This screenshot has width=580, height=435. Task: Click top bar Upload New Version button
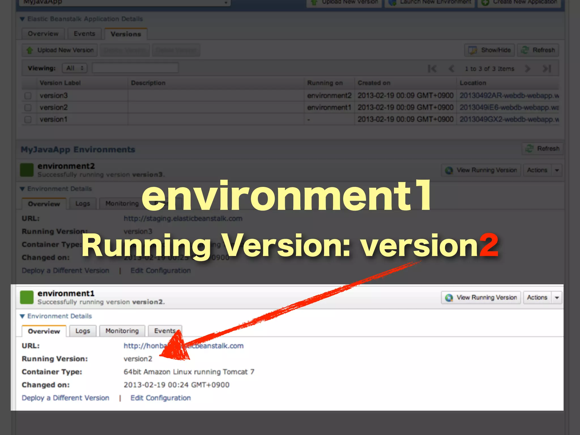coord(344,3)
